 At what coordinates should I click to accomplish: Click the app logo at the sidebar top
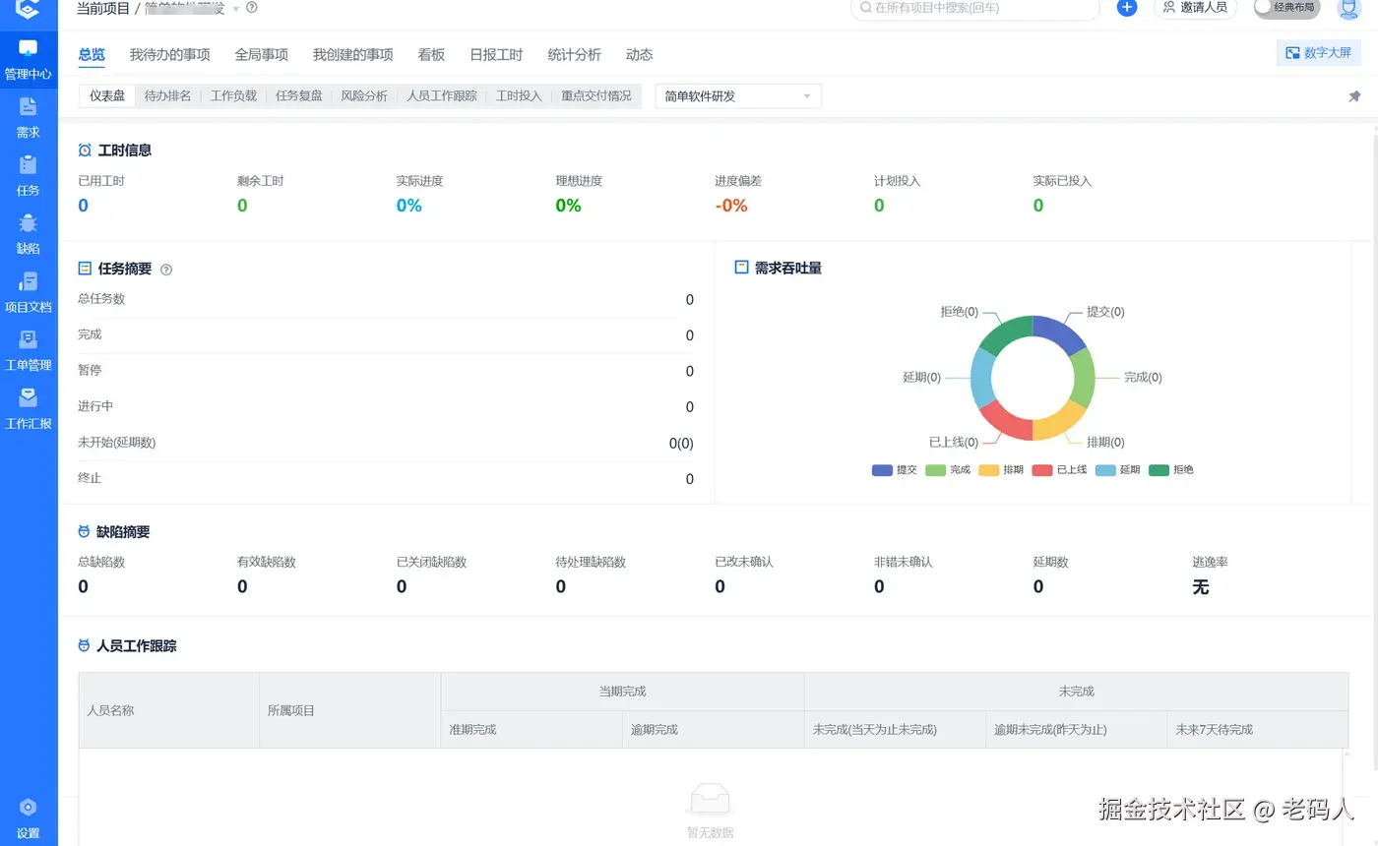29,9
